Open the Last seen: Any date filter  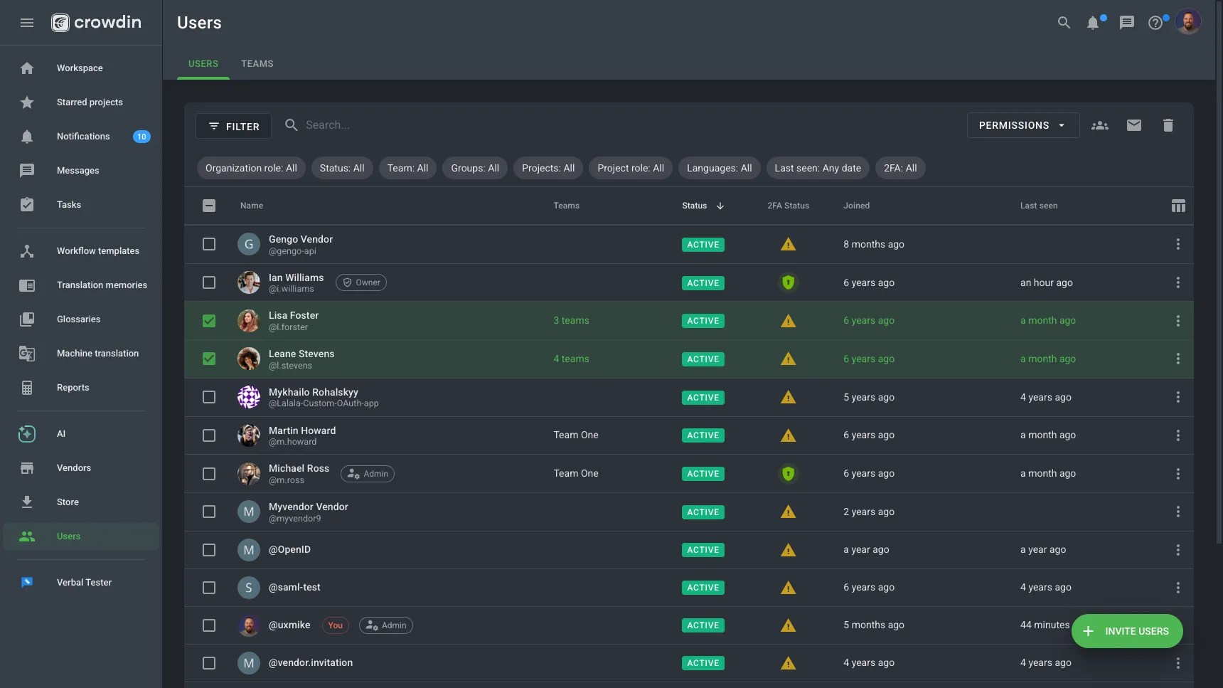[817, 168]
